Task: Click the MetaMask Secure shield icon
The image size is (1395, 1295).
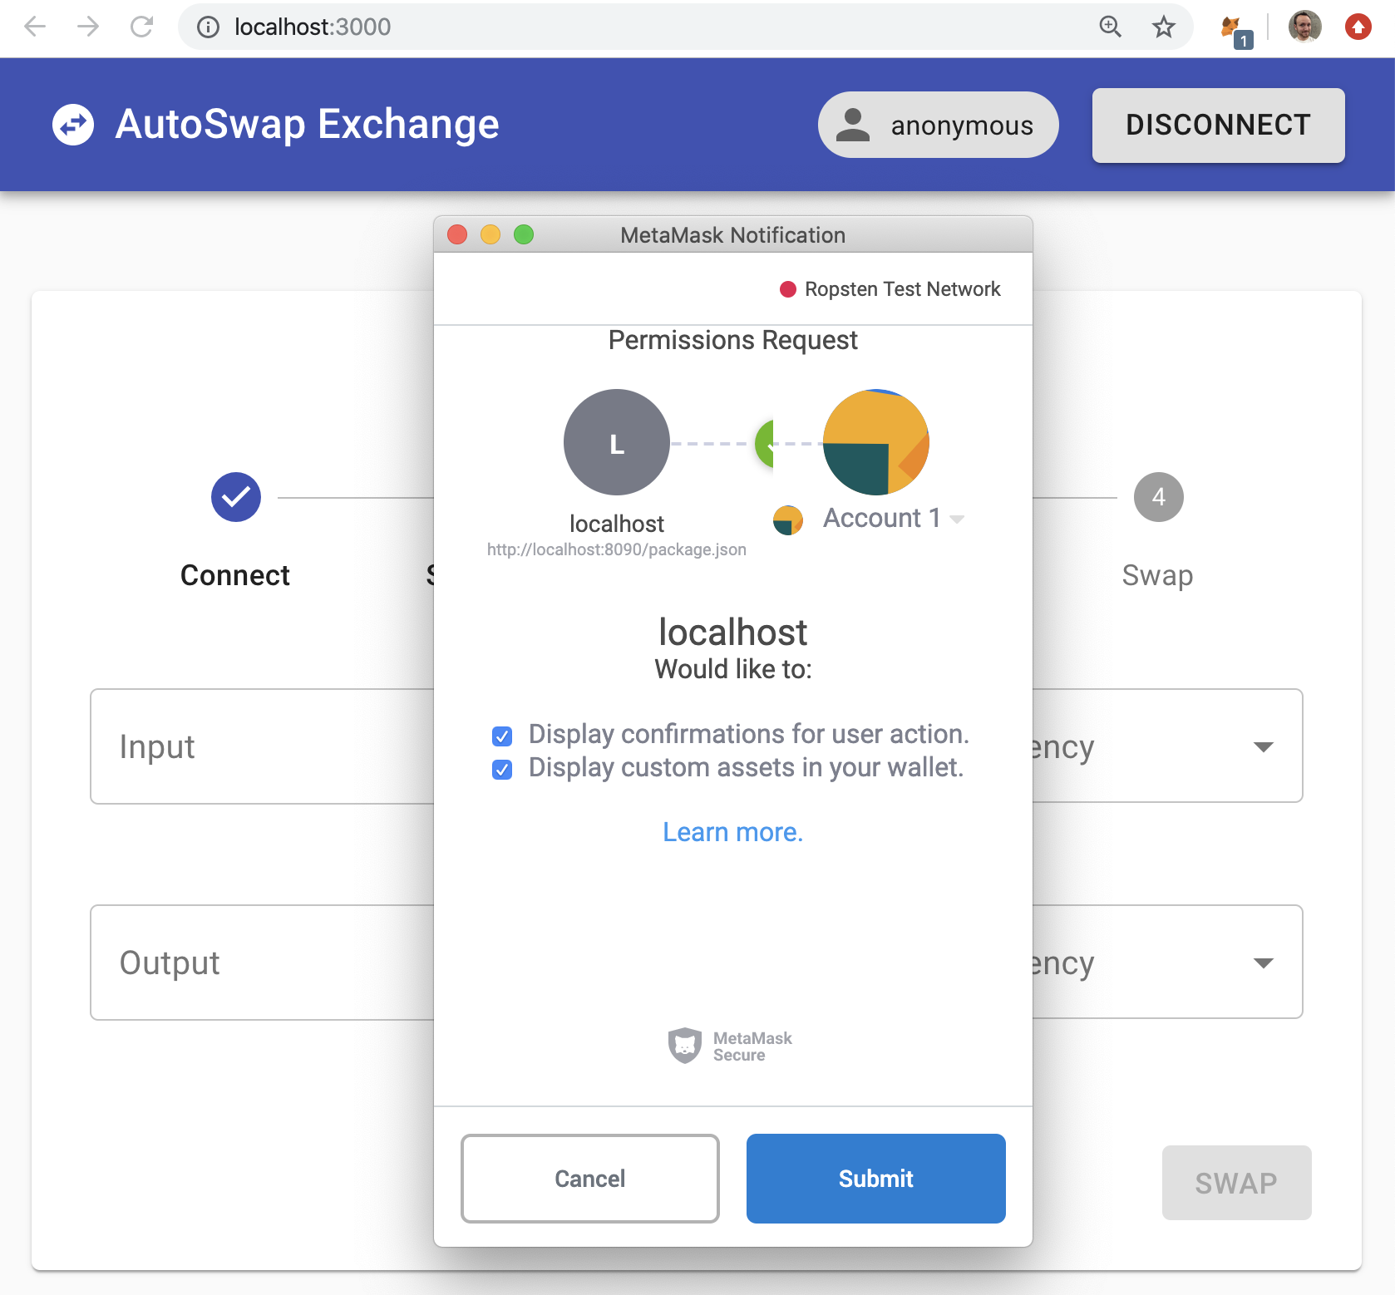Action: (685, 1046)
